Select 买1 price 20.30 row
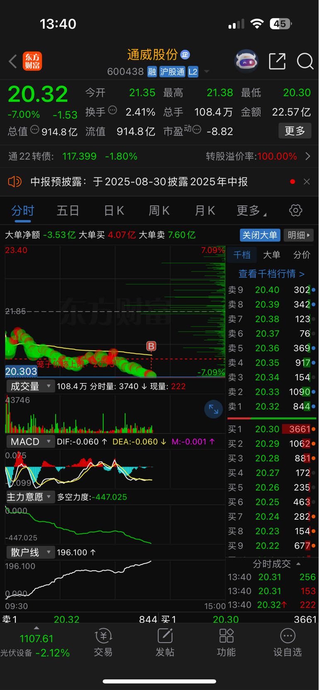The height and width of the screenshot is (690, 319). pos(272,429)
